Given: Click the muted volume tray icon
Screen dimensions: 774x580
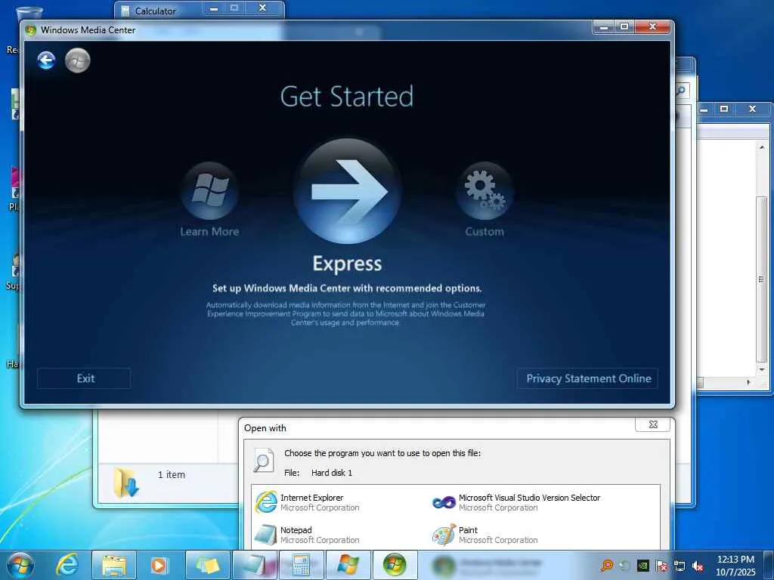Looking at the screenshot, I should (698, 566).
